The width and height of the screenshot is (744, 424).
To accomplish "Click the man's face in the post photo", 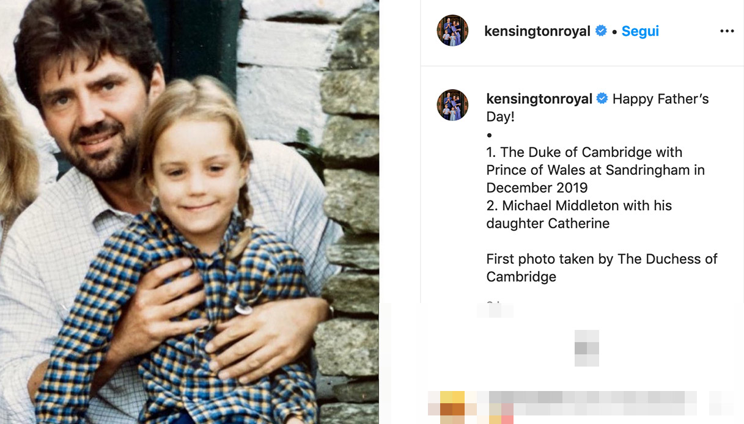I will (92, 110).
